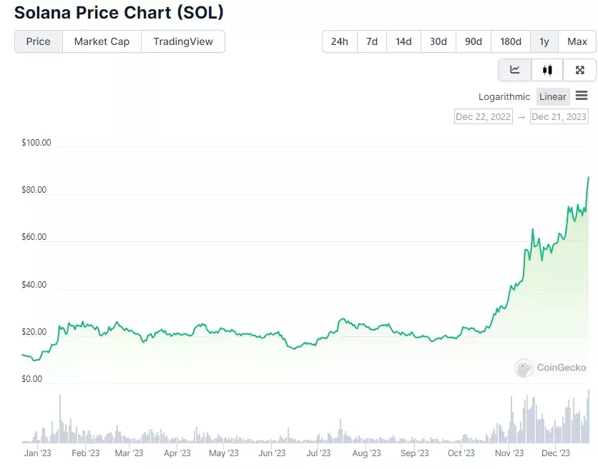Select the Price tab
Viewport: 598px width, 469px height.
pyautogui.click(x=38, y=41)
